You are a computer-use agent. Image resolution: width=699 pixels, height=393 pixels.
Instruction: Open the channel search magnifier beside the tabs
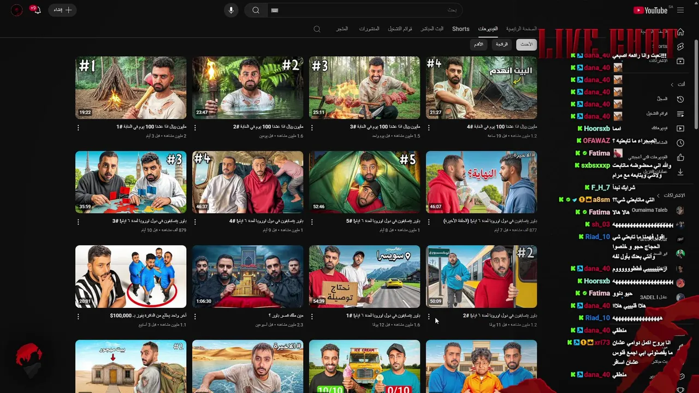pos(317,29)
